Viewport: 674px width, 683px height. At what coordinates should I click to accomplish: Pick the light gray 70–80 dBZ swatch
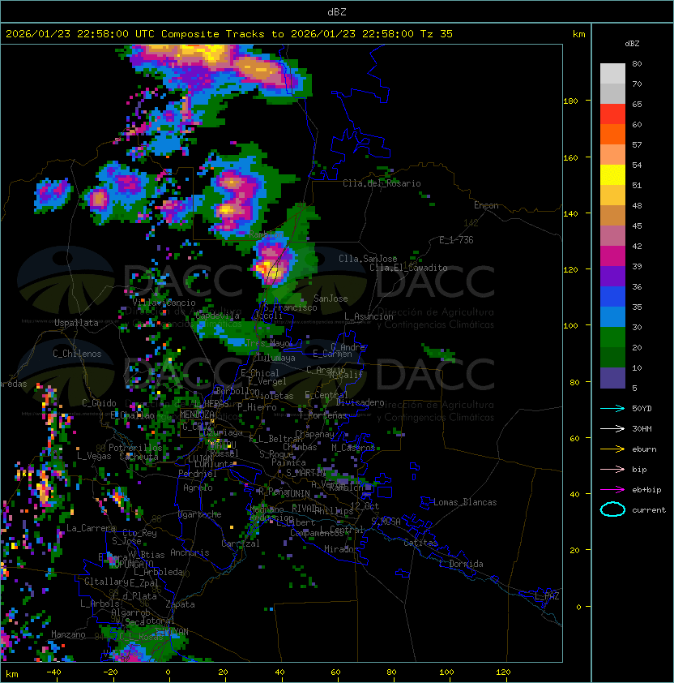[x=612, y=73]
